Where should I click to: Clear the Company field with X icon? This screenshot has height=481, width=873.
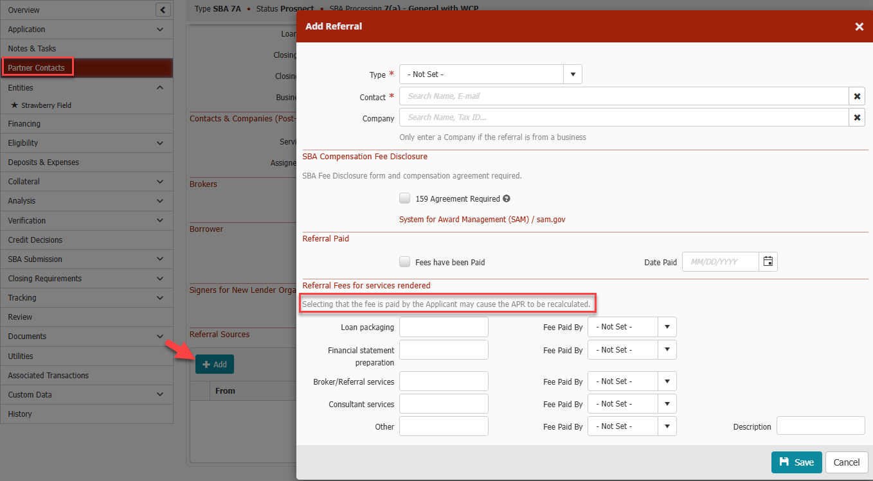(x=856, y=118)
